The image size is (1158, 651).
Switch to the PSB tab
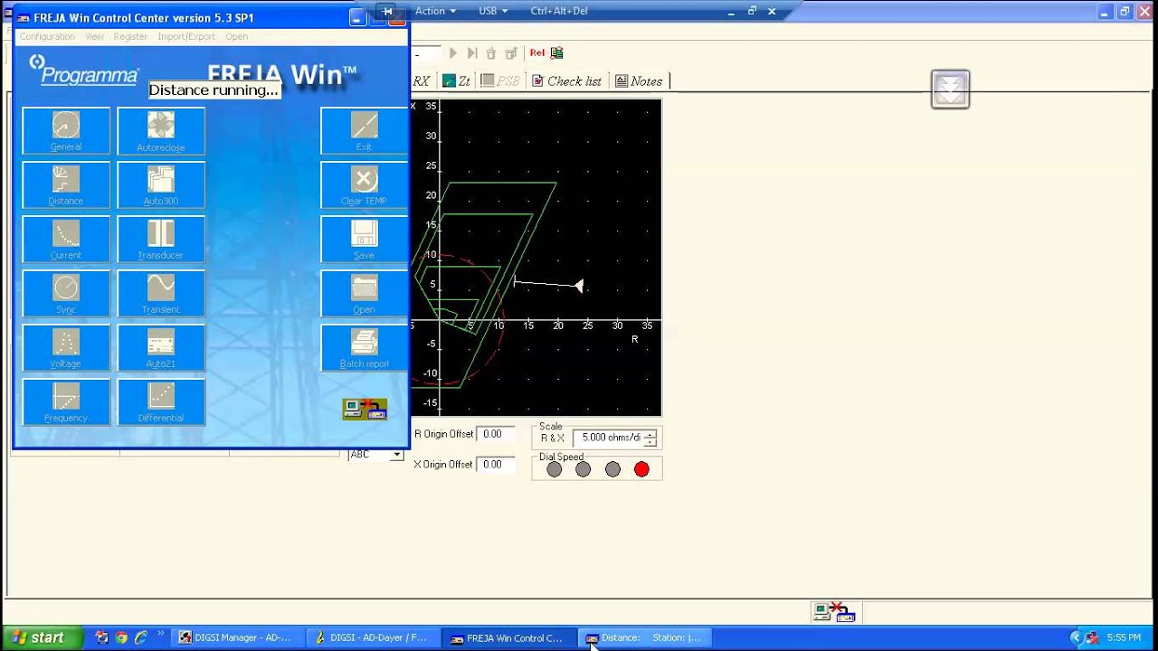[500, 81]
